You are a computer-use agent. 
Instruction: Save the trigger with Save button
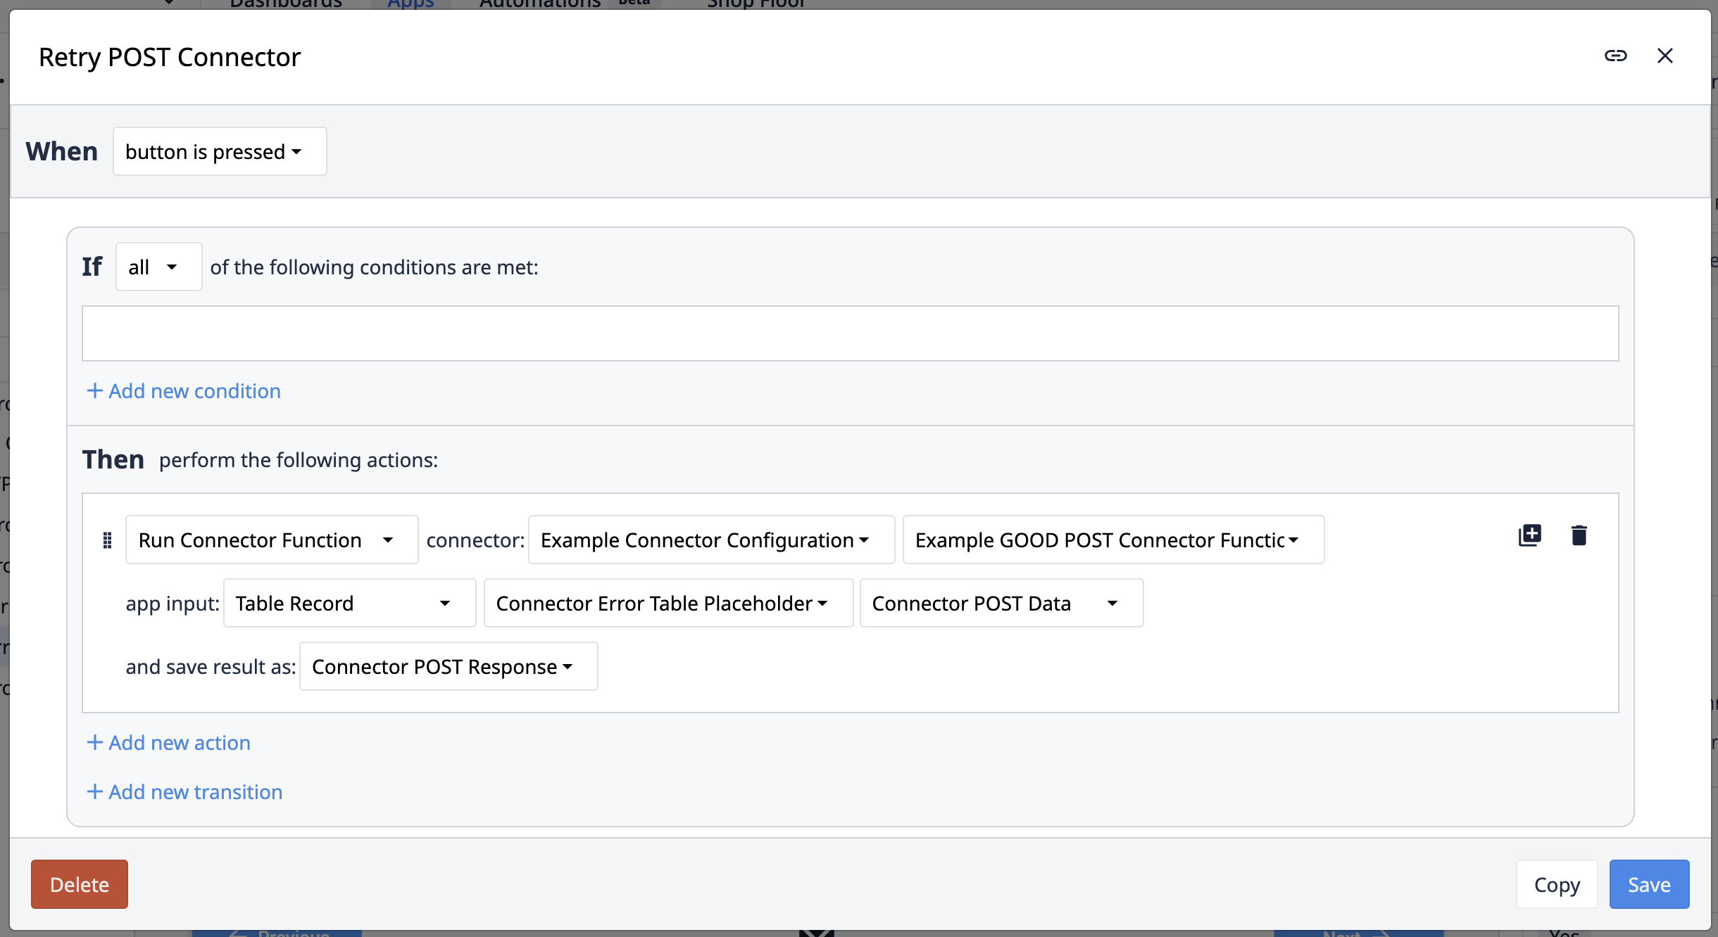coord(1649,884)
